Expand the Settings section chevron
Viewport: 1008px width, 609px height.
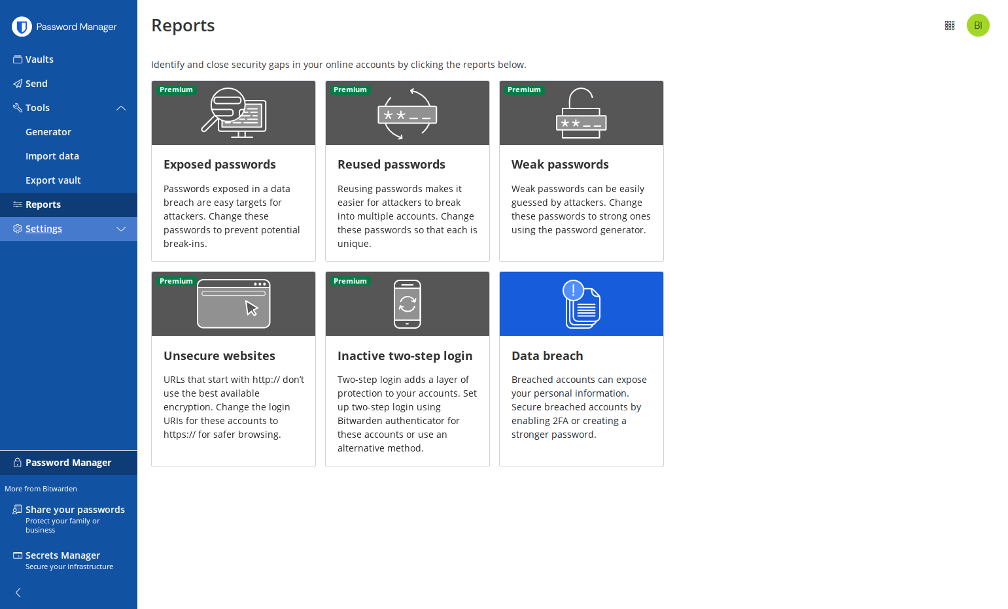pyautogui.click(x=121, y=229)
